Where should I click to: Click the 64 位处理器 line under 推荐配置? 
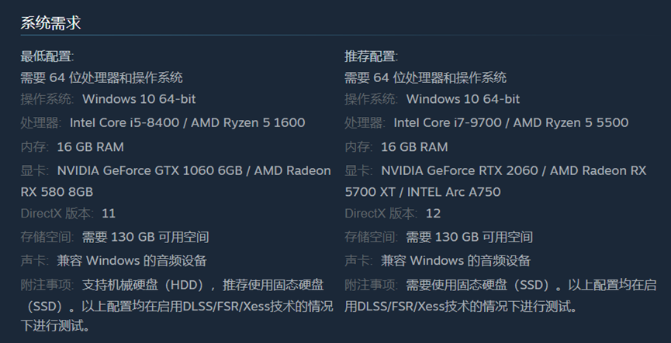pos(425,77)
